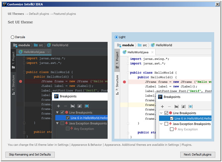Click lightning icon beside Java Exception Breakpoints, Light
Screen dimensions: 222x162
(171, 124)
